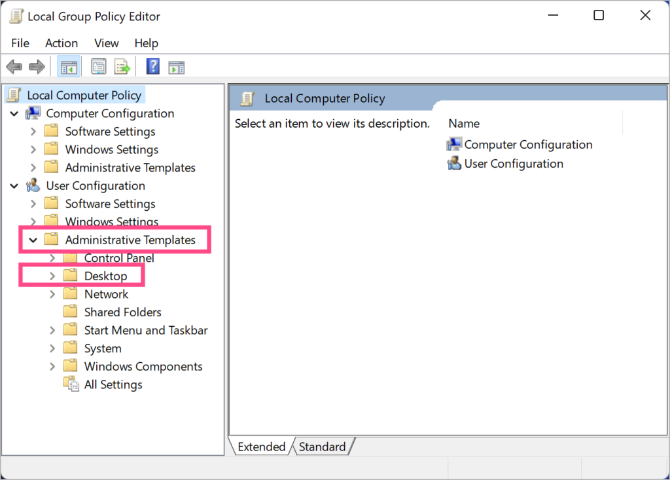
Task: Open the View menu
Action: [x=106, y=43]
